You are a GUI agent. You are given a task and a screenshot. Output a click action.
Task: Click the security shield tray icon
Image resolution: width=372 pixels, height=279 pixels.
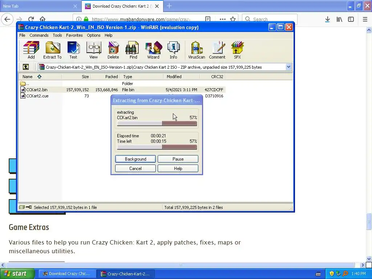point(332,274)
